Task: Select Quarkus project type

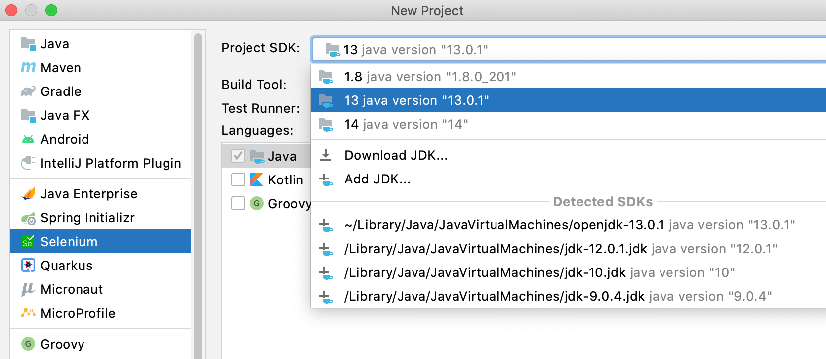Action: click(101, 266)
